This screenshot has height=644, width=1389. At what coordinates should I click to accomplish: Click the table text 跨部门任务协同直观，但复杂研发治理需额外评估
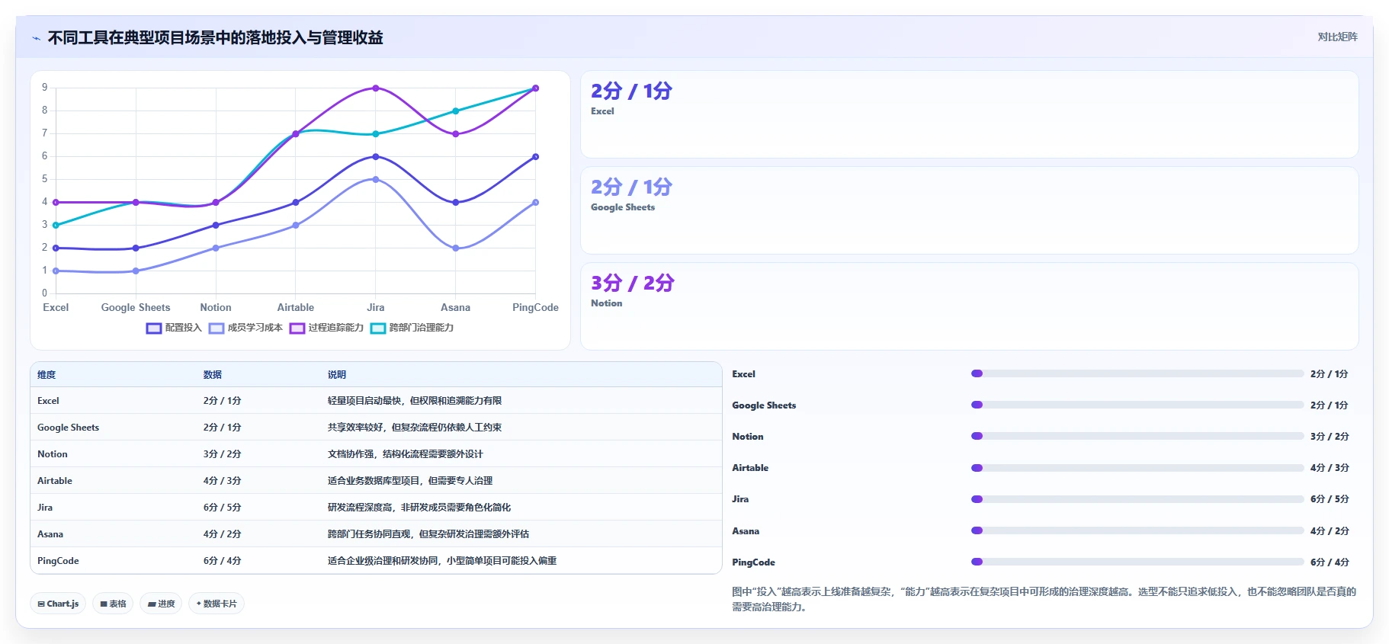(x=428, y=534)
